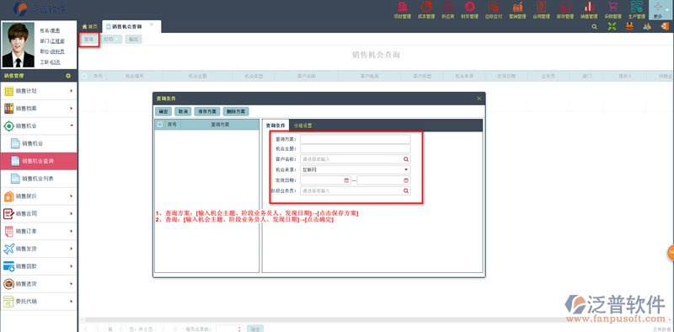Switch to the 首页 tab

(x=90, y=27)
